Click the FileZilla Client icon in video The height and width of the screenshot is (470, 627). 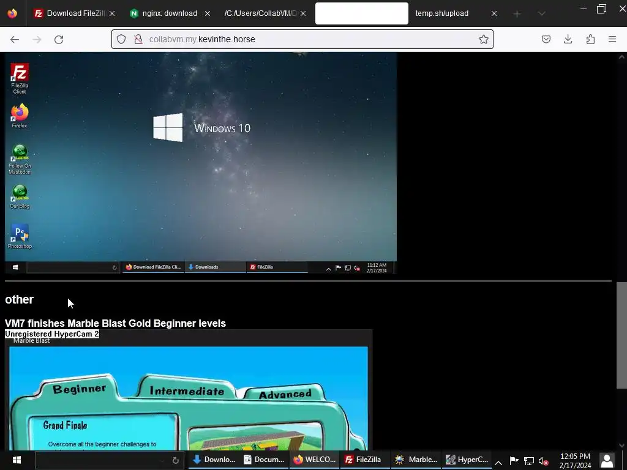pyautogui.click(x=20, y=79)
